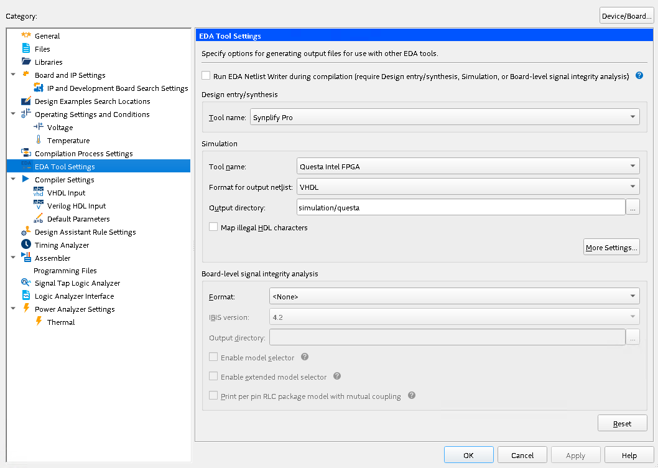Click the VHDL Input file icon
This screenshot has height=468, width=658.
pos(39,192)
